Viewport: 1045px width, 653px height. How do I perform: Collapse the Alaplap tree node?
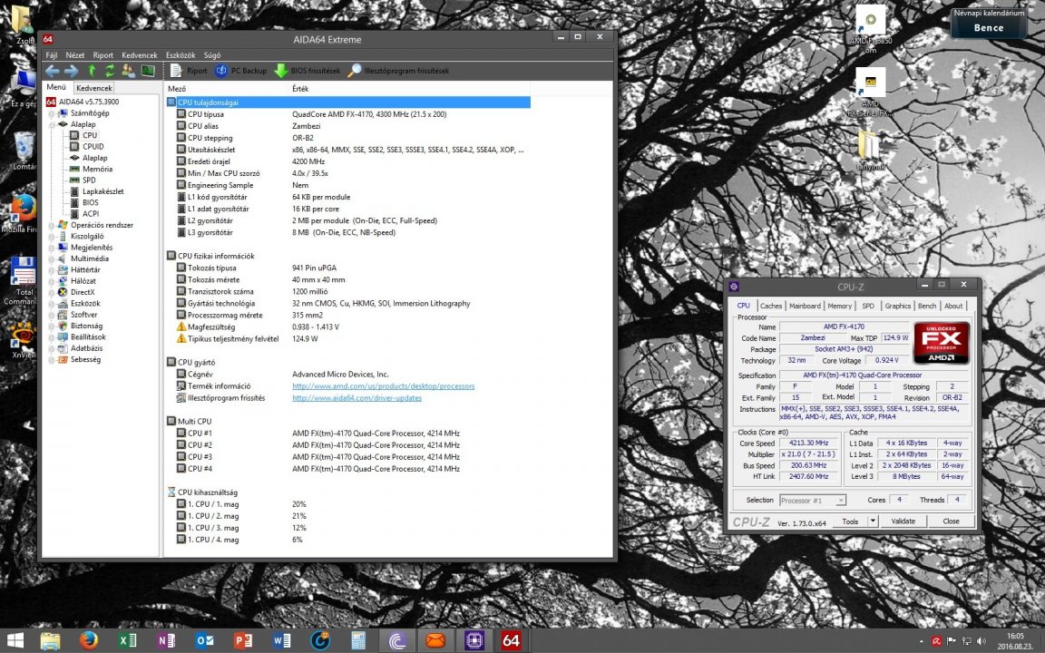coord(53,124)
